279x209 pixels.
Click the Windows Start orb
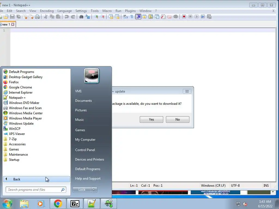pos(7,204)
